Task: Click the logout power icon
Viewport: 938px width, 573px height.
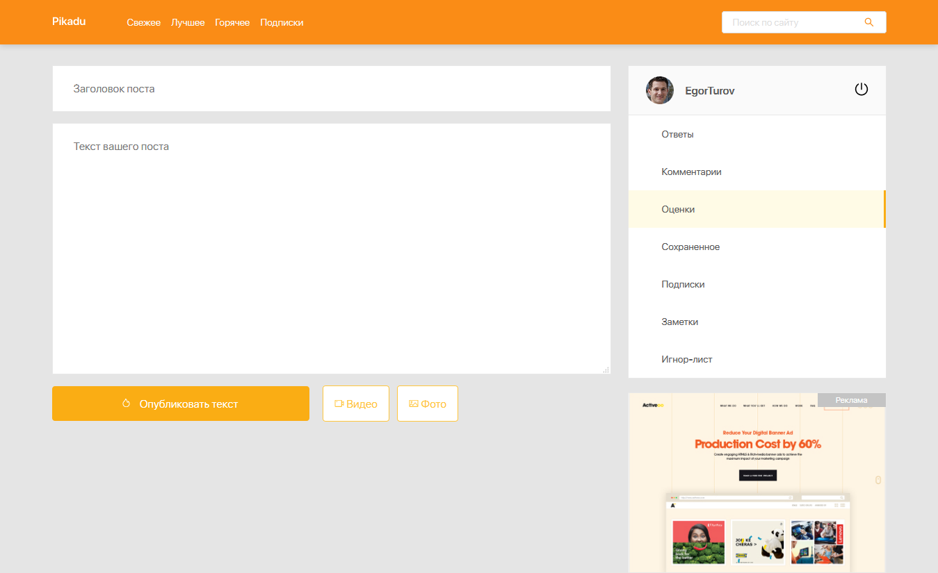Action: tap(862, 90)
